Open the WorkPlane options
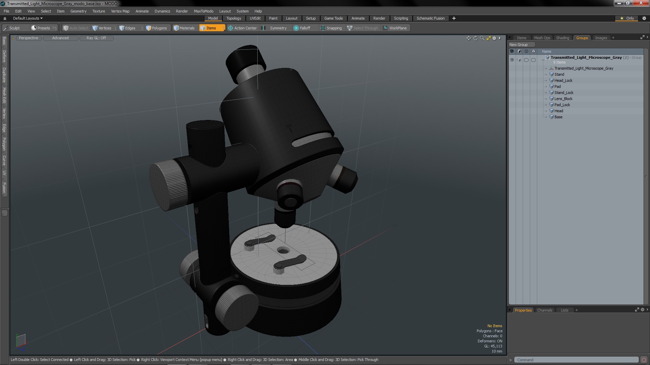 [x=395, y=28]
